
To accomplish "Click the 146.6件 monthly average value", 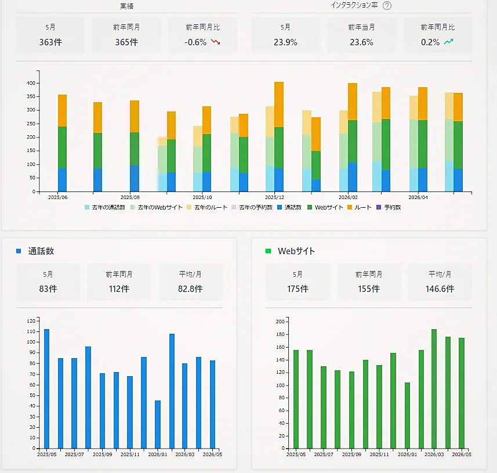I will tap(440, 288).
